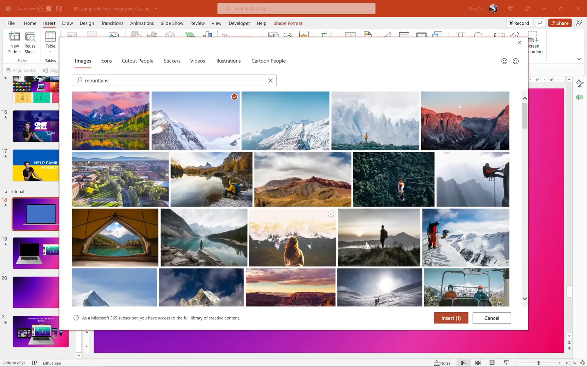Select the ski lift riders image
The width and height of the screenshot is (587, 367).
coord(466,287)
